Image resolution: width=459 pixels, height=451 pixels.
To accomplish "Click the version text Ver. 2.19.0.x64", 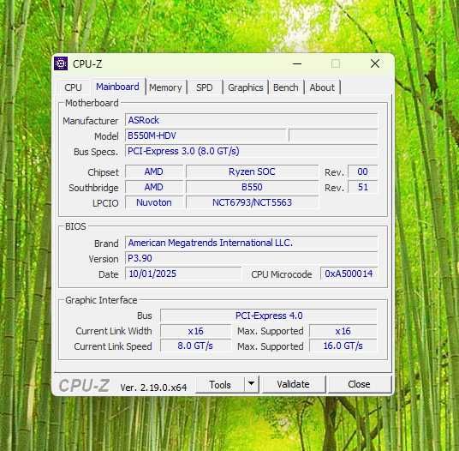I will 153,388.
